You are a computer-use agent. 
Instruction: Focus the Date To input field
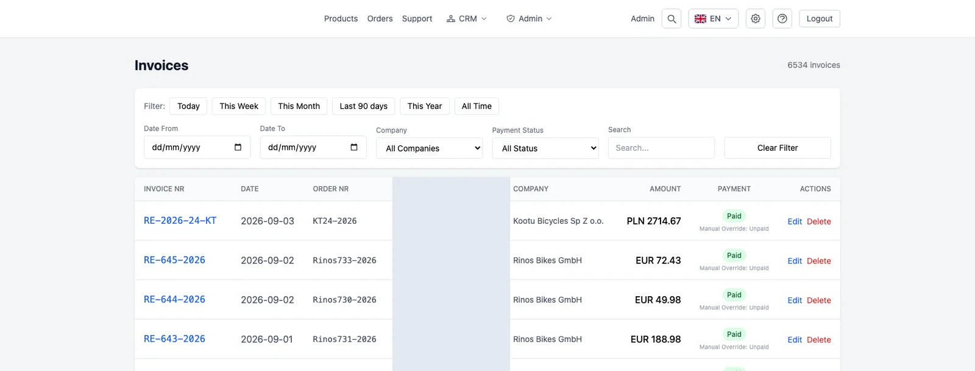313,147
